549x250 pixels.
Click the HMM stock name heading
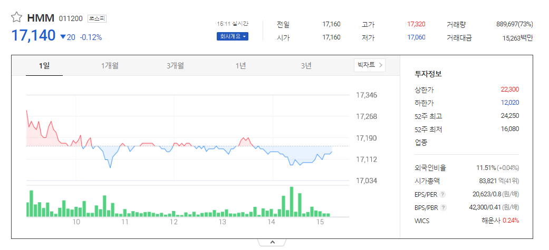coord(41,18)
